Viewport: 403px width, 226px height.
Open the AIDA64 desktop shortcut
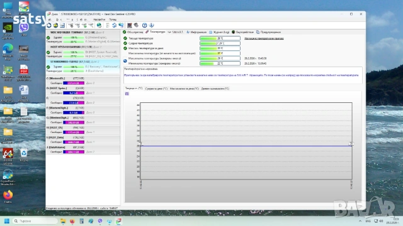[x=8, y=156]
